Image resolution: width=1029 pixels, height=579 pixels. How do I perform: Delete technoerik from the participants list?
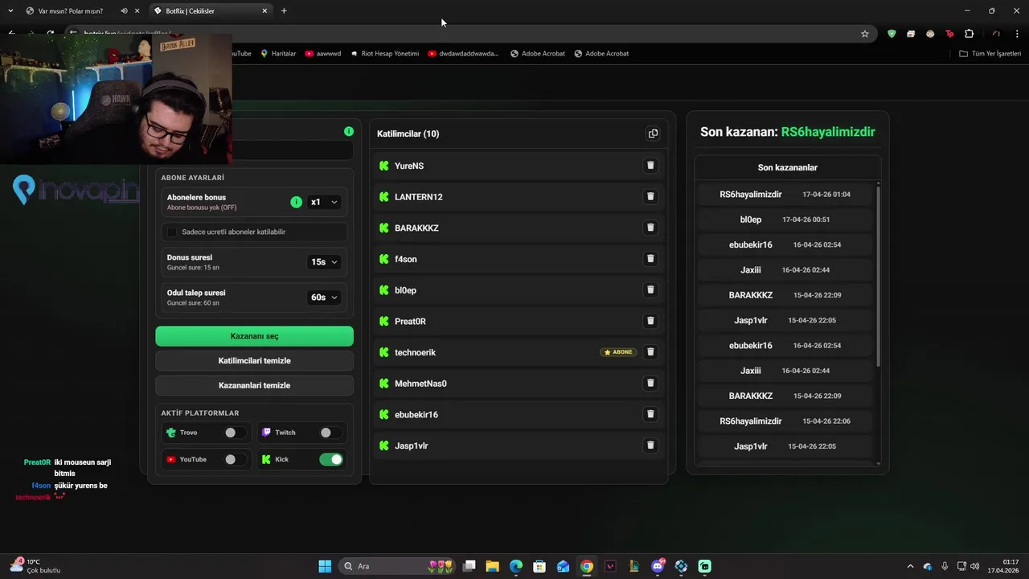tap(650, 352)
